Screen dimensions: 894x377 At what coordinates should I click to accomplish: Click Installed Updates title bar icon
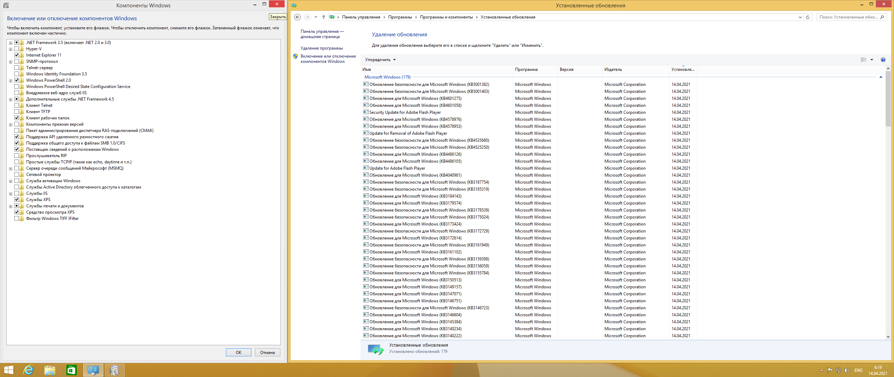[x=294, y=5]
